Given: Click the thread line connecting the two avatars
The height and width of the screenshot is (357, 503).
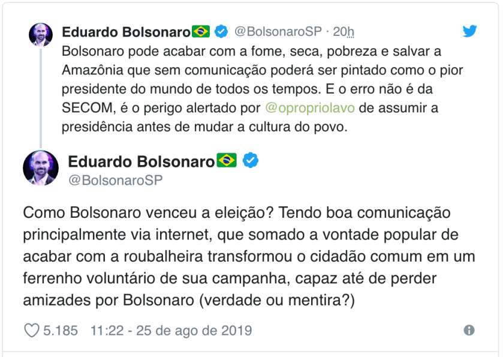Looking at the screenshot, I should 40,96.
